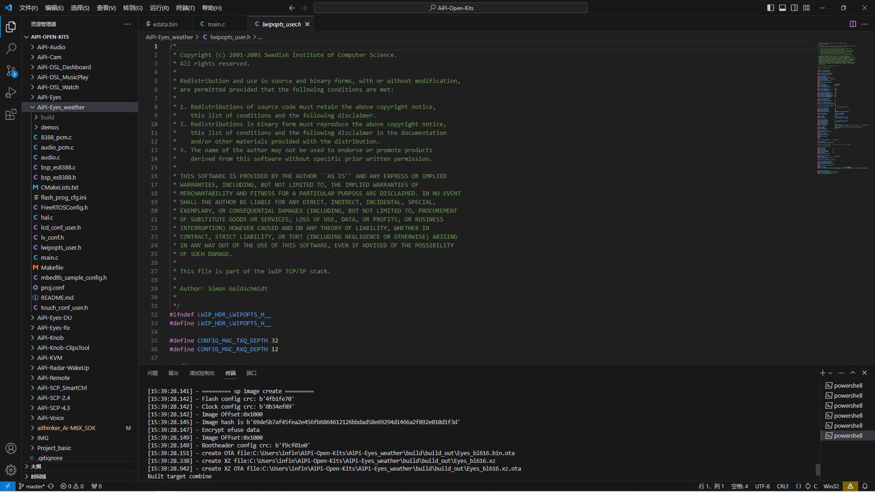Toggle secondary side bar visibility

tap(794, 8)
